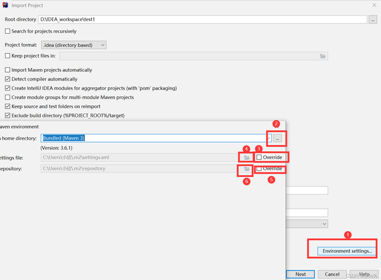Browse Maven home directory with ellipsis button

click(277, 138)
